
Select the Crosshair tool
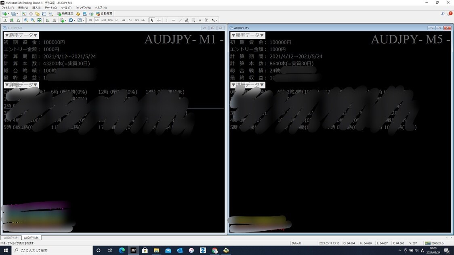pyautogui.click(x=159, y=20)
